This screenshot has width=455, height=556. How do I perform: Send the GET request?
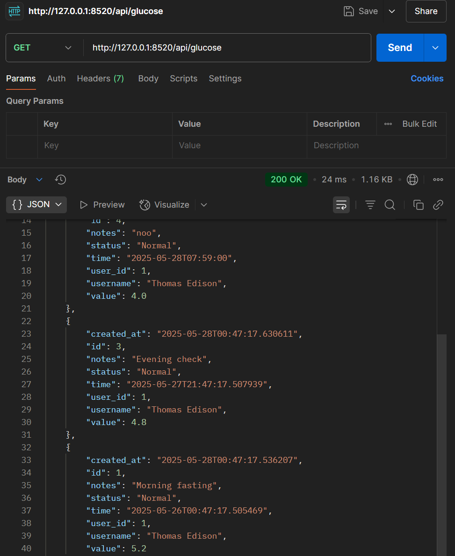click(x=400, y=48)
